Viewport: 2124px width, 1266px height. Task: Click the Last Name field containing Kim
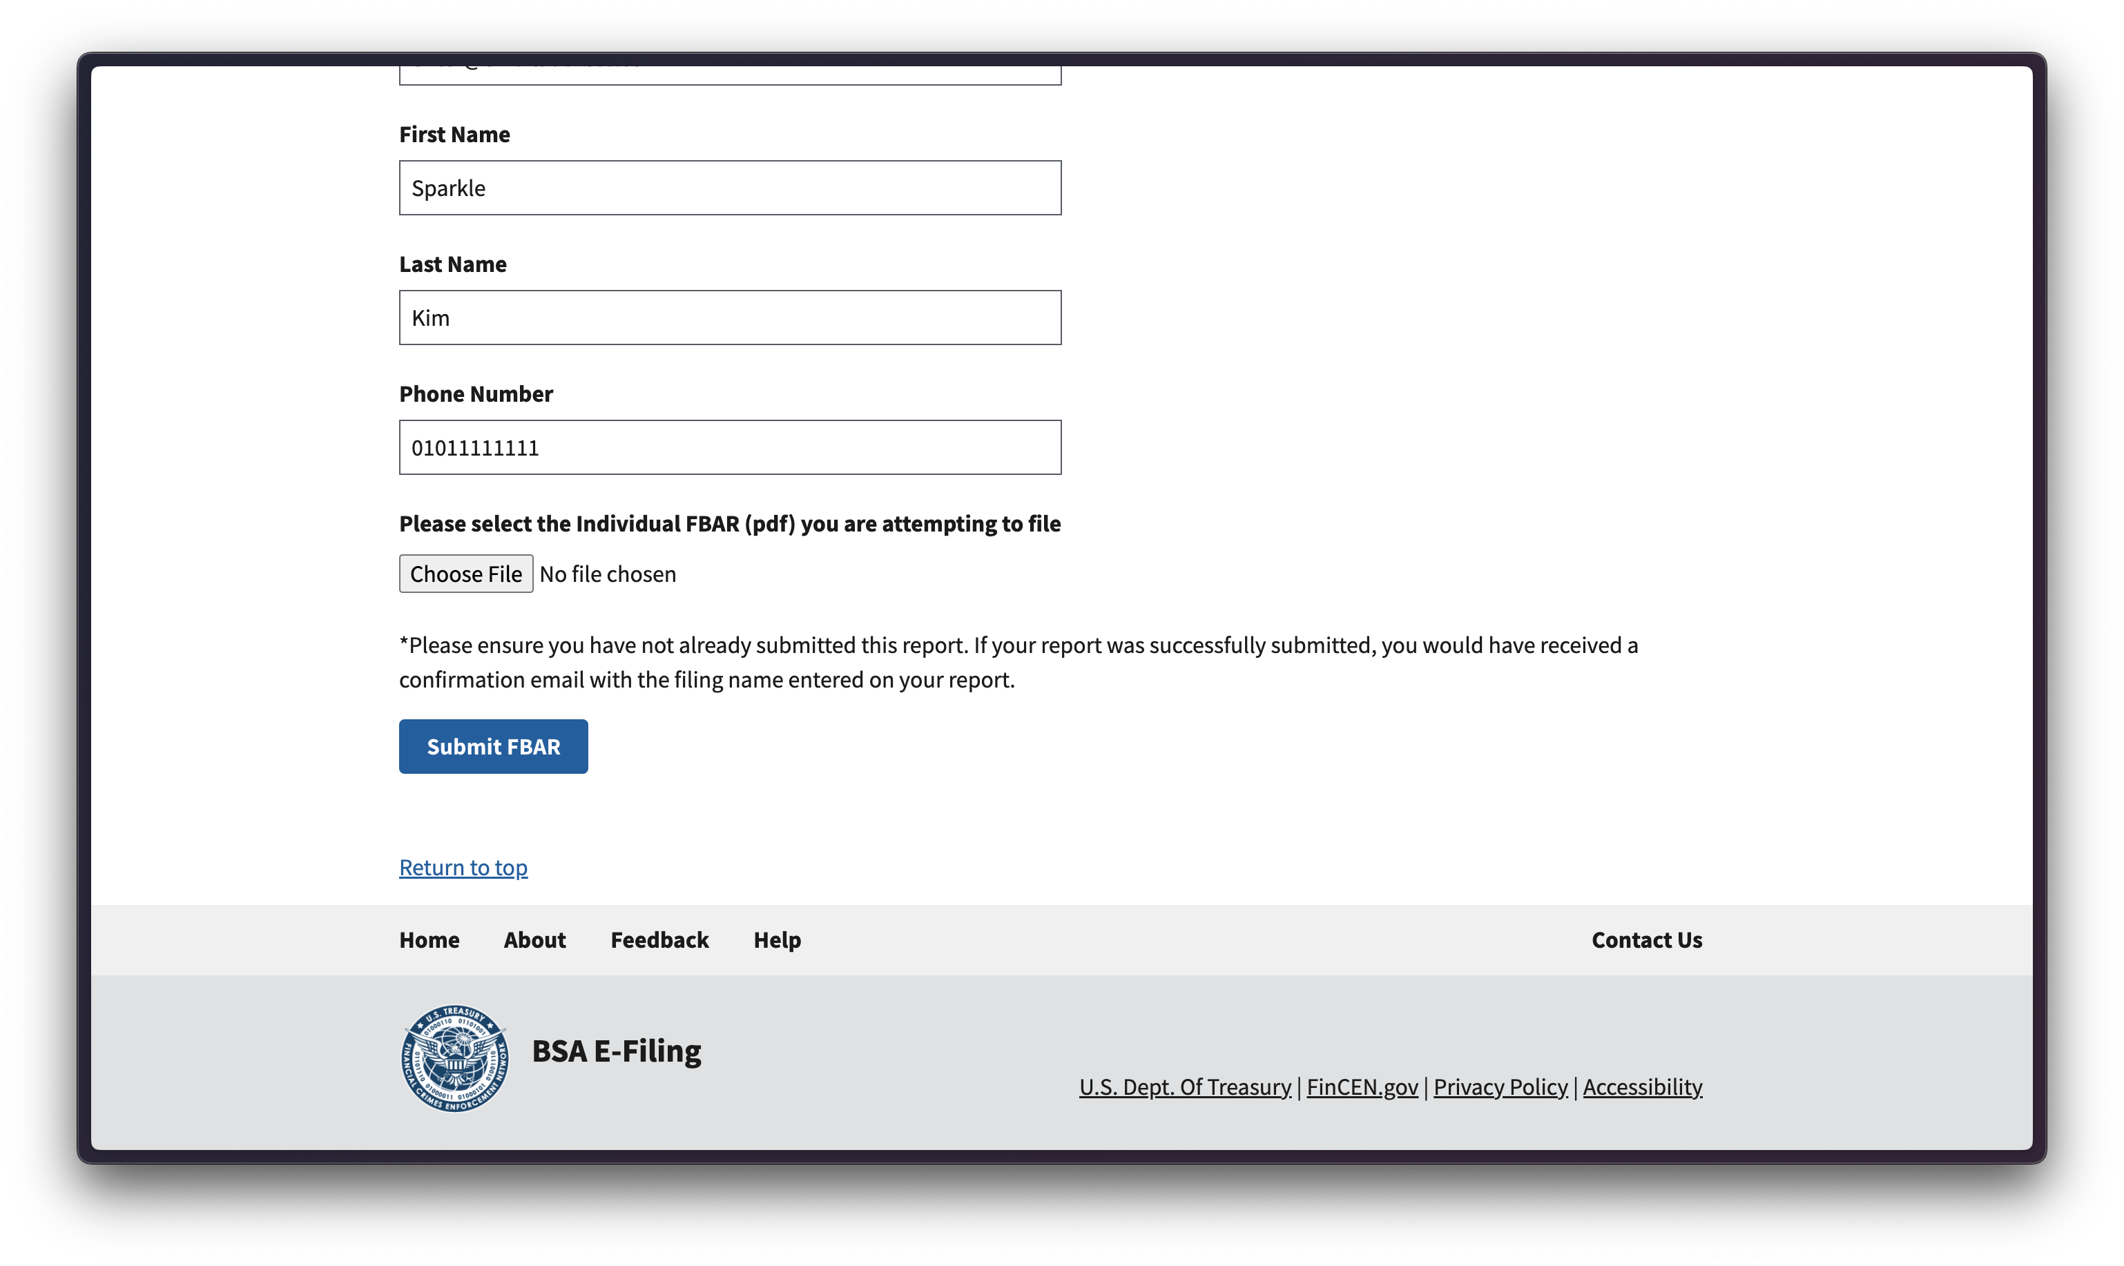(730, 318)
